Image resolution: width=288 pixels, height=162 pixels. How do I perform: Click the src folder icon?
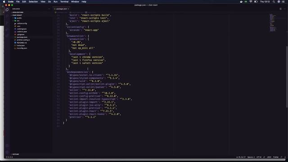pos(15,21)
